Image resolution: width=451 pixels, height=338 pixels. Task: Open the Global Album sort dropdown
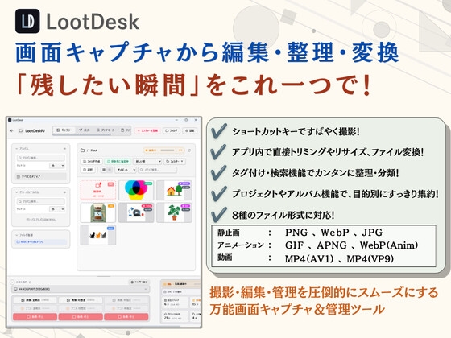[x=57, y=209]
